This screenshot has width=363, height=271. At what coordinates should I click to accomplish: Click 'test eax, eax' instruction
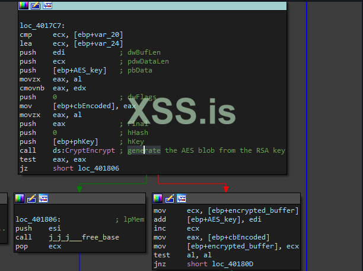53,160
